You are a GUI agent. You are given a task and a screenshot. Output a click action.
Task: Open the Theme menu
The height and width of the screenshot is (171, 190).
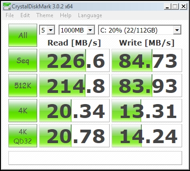(45, 15)
